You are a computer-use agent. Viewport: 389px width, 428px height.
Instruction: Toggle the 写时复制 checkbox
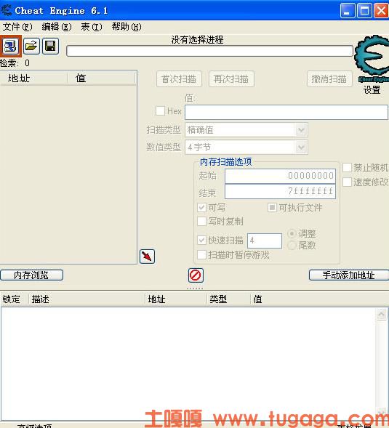point(201,221)
